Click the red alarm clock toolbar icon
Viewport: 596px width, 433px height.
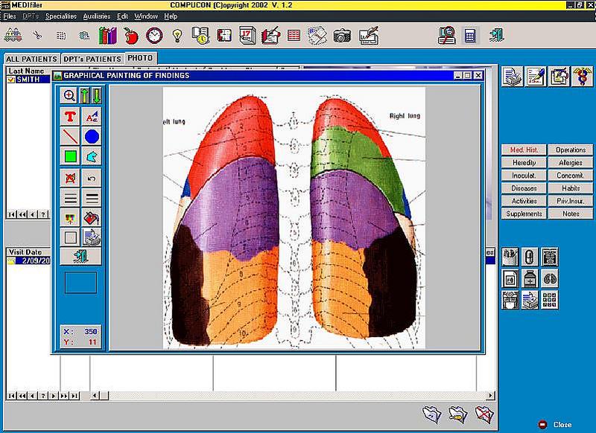pos(154,36)
